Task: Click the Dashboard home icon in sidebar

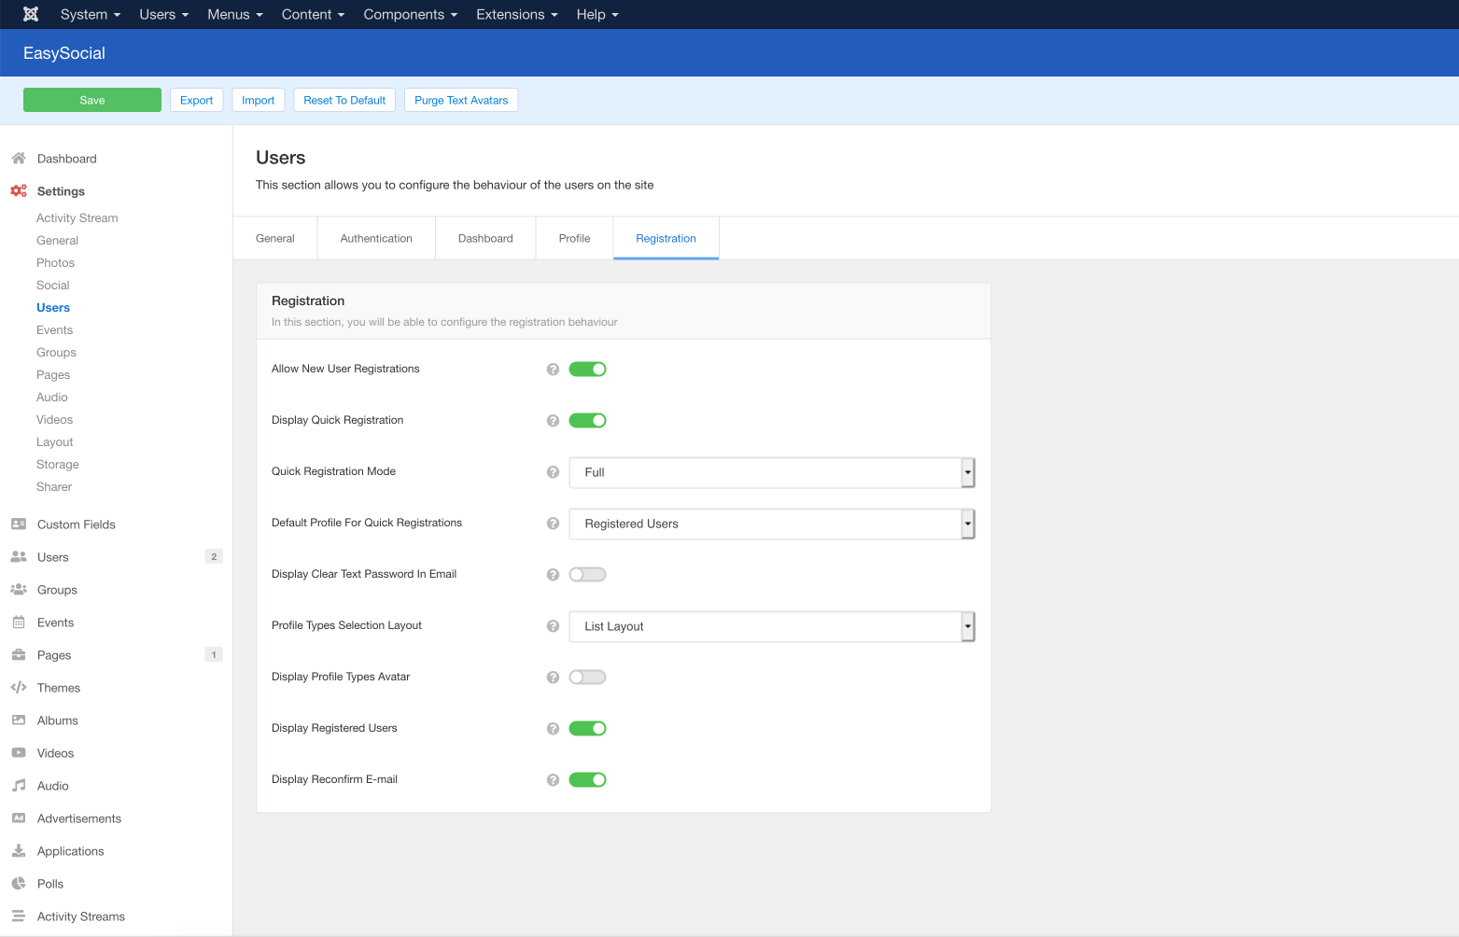Action: (x=19, y=159)
